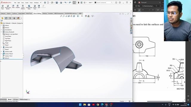191x107 pixels.
Task: Click the Home icon in SolidWorks toolbar
Action: click(x=45, y=3)
